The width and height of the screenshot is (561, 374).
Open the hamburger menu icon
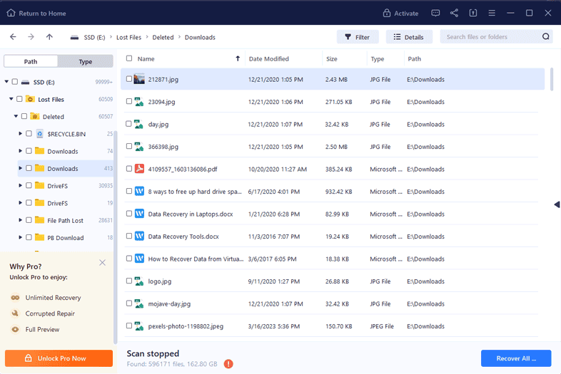[x=492, y=14]
